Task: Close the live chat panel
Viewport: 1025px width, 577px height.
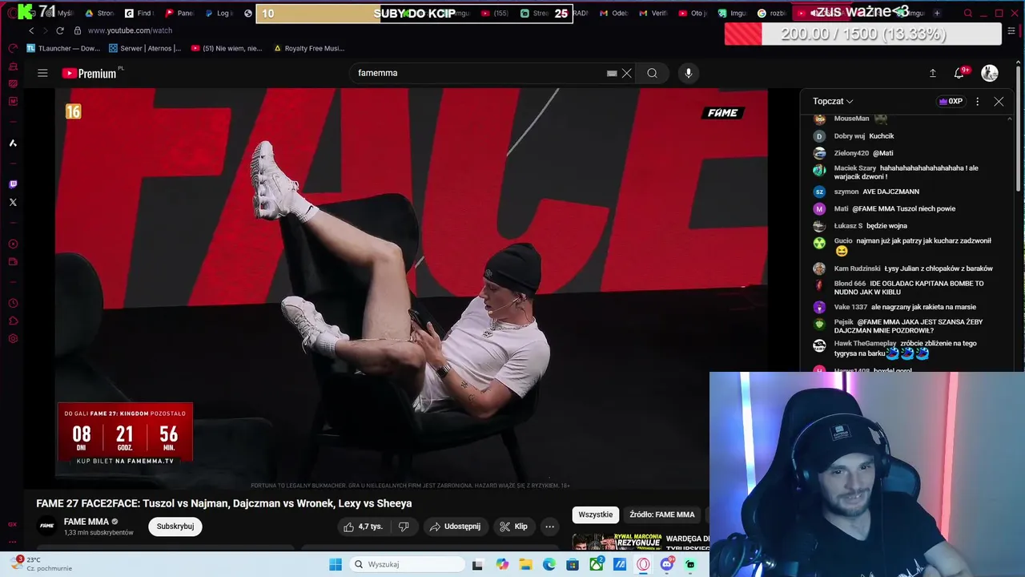Action: click(x=999, y=102)
